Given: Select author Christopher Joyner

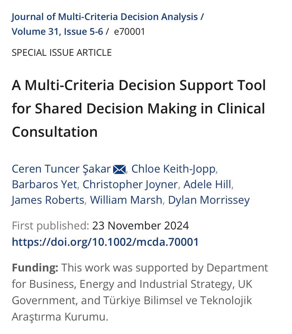Looking at the screenshot, I should pos(130,184).
